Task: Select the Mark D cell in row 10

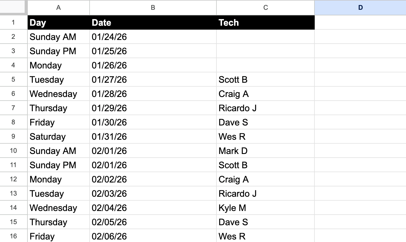Action: coord(265,151)
